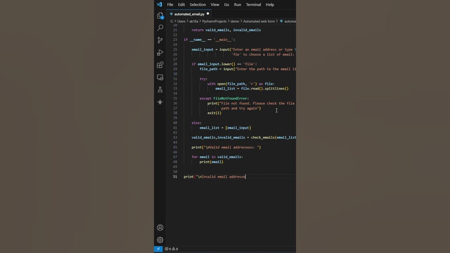The image size is (450, 253).
Task: Click the email_list = [email_input] line
Action: (x=225, y=128)
